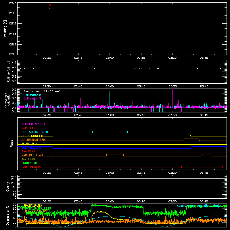Click the AAZ_FLAG label
Image resolution: width=230 pixels, height=230 pixels.
pyautogui.click(x=28, y=159)
